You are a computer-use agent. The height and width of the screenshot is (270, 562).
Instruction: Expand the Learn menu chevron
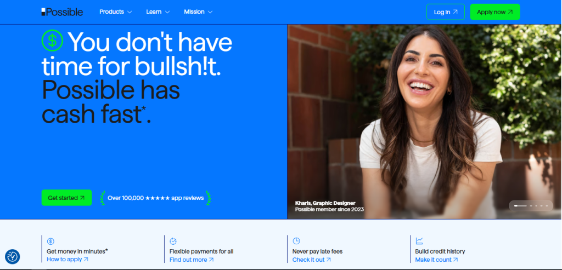tap(167, 12)
